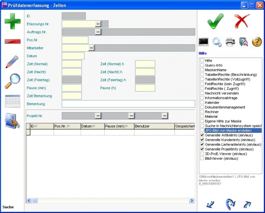Open the Mitarbeiter lookup button
Image resolution: width=265 pixels, height=213 pixels.
(92, 48)
